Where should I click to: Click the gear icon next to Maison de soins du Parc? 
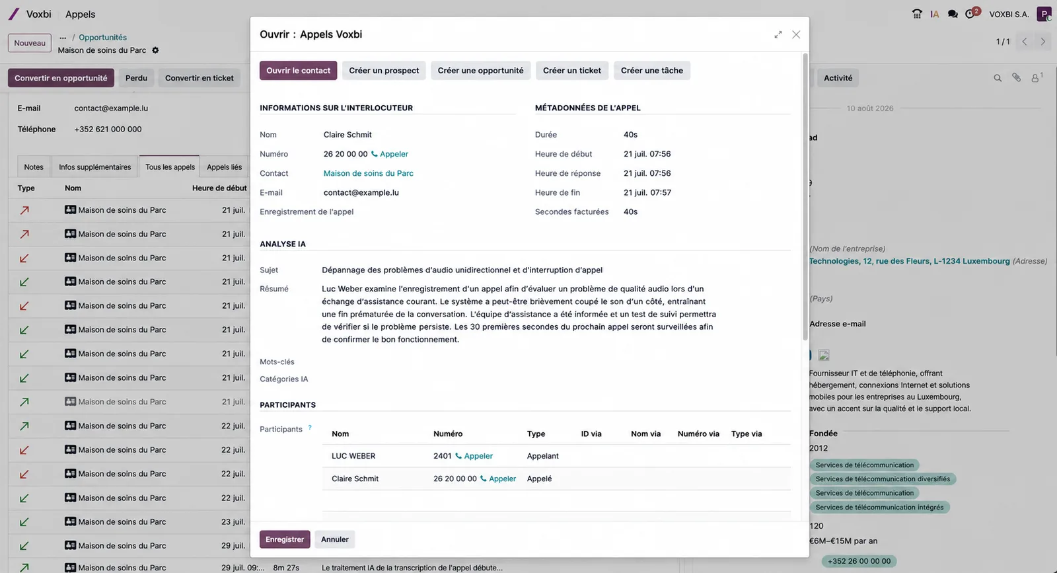(x=155, y=50)
